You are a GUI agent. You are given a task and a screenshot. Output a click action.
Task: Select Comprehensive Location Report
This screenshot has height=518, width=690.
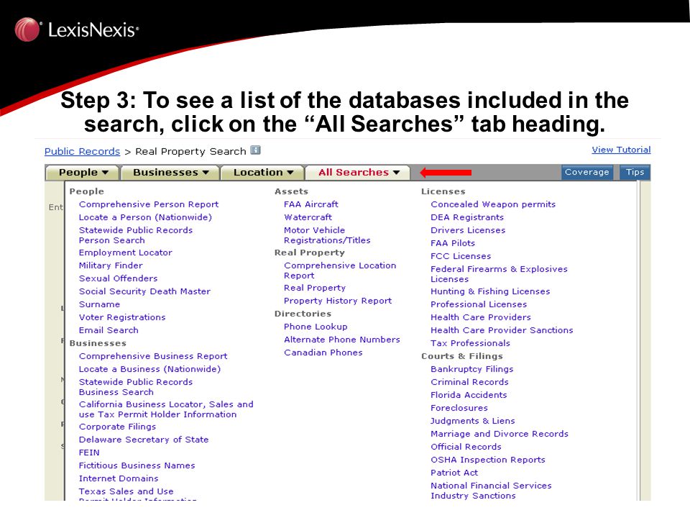[340, 271]
